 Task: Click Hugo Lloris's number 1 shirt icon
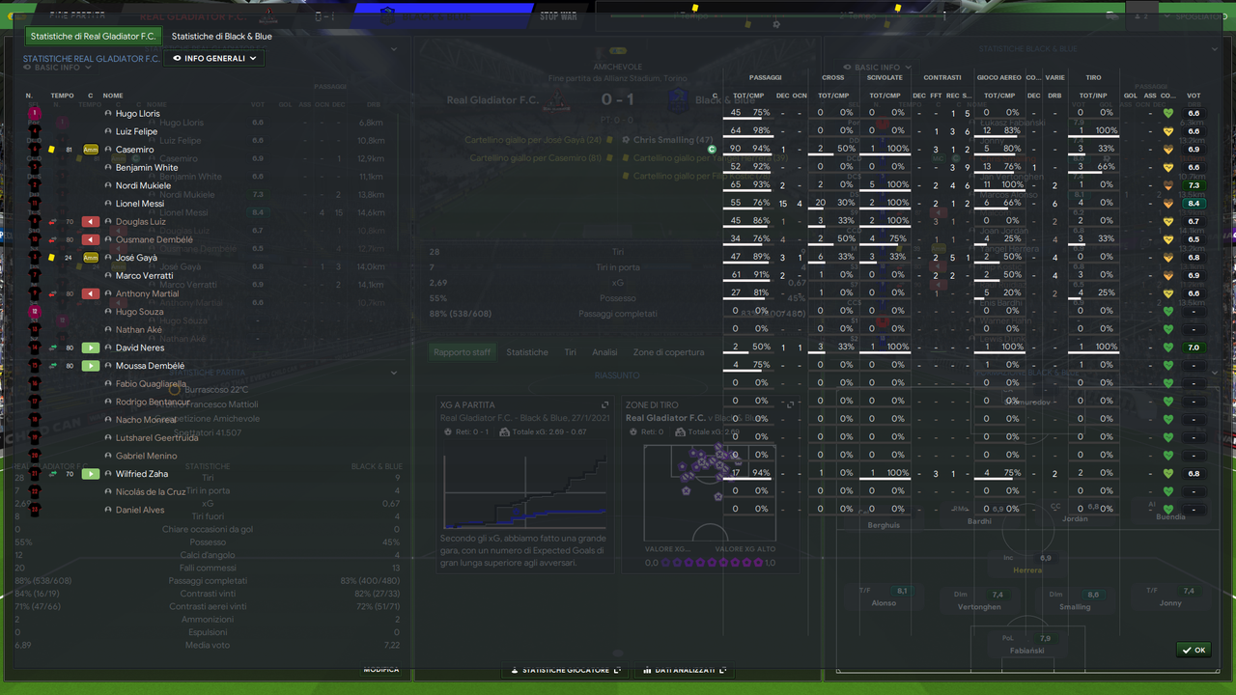35,114
